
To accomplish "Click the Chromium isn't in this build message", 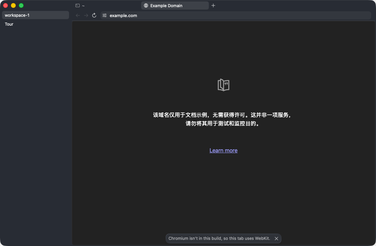I will pyautogui.click(x=219, y=238).
